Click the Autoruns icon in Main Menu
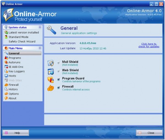The height and width of the screenshot is (140, 165). click(6, 62)
